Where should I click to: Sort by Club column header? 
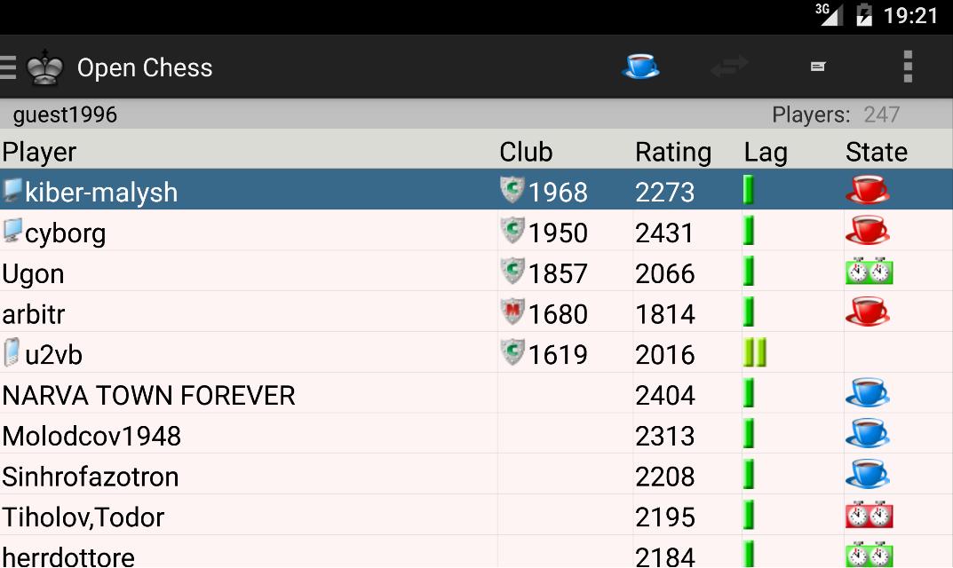pos(526,152)
